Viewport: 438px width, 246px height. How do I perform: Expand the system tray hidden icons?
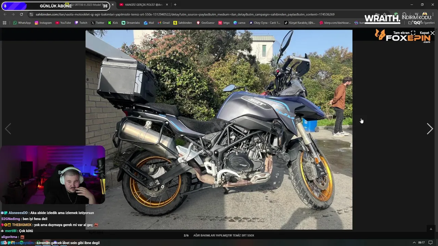414,243
